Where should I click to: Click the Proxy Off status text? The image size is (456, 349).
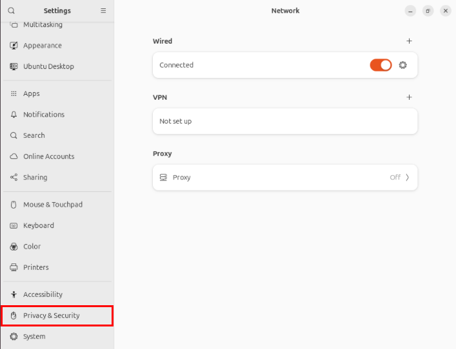(x=395, y=178)
